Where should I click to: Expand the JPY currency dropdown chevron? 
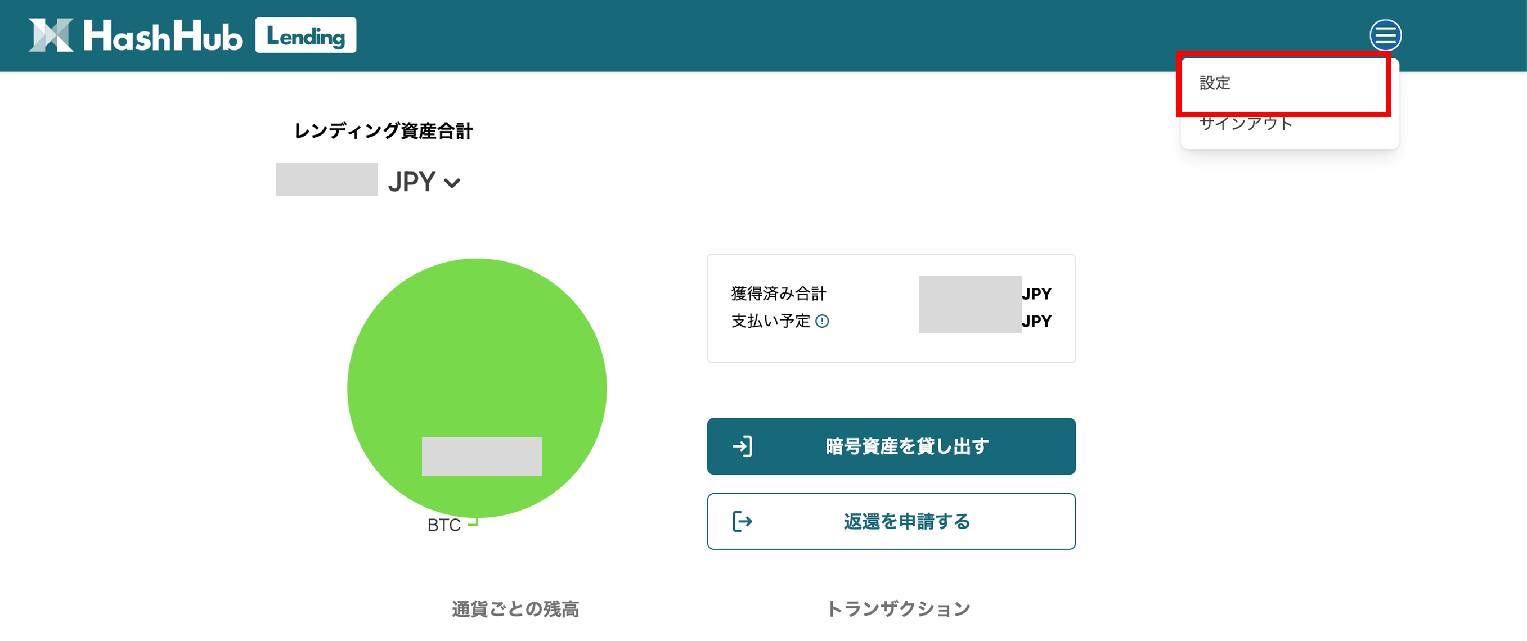452,183
